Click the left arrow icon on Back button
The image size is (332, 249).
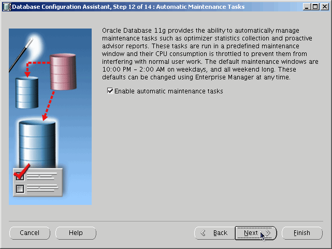(204, 233)
